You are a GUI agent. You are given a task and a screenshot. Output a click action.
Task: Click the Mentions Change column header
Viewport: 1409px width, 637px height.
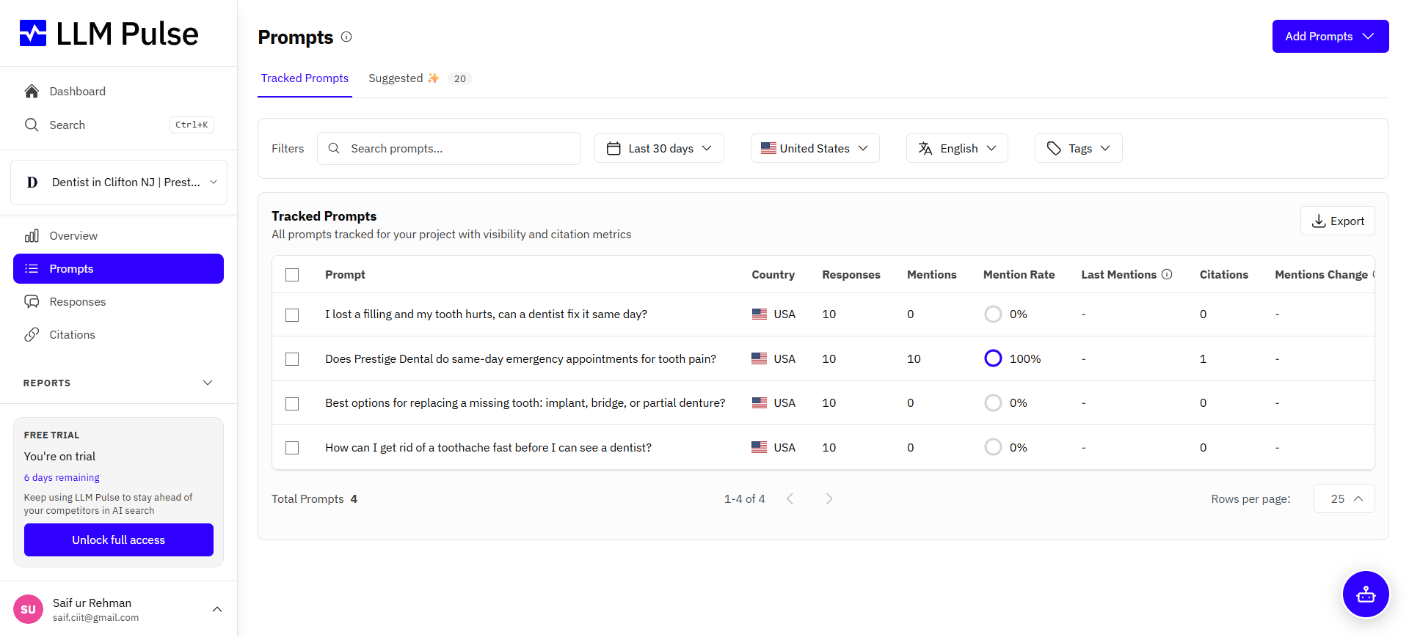(1321, 274)
